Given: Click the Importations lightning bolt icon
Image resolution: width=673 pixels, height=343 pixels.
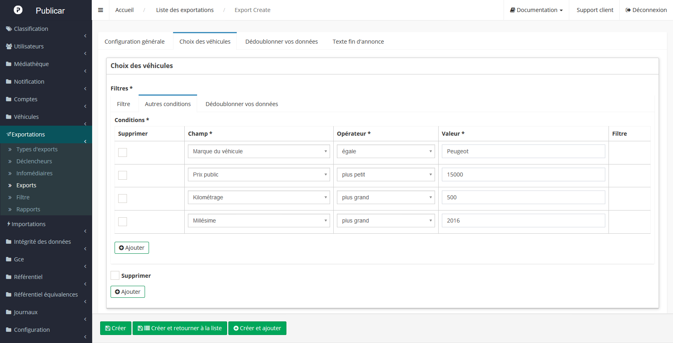Looking at the screenshot, I should [x=9, y=224].
